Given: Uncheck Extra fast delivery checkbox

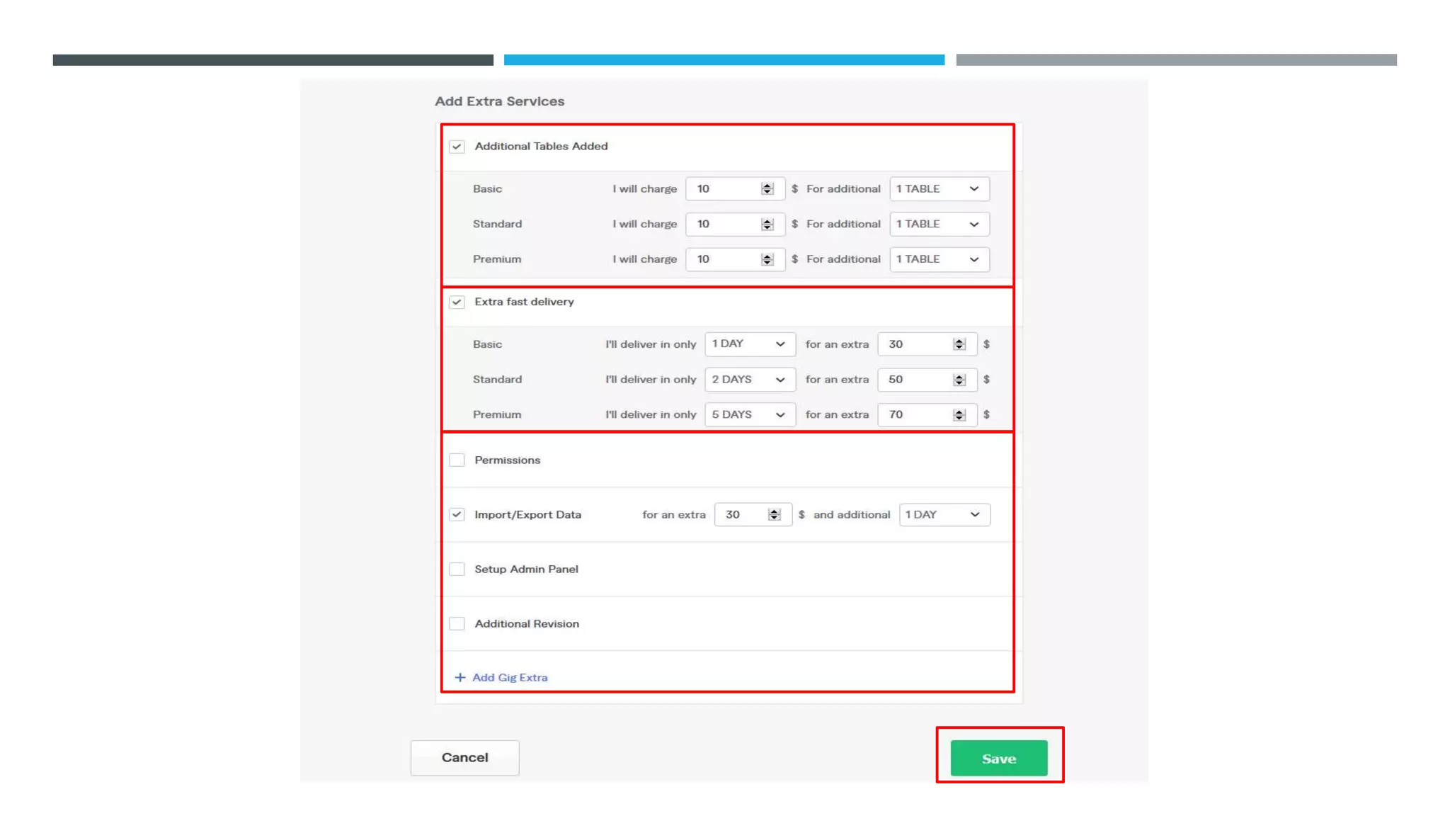Looking at the screenshot, I should coord(457,302).
